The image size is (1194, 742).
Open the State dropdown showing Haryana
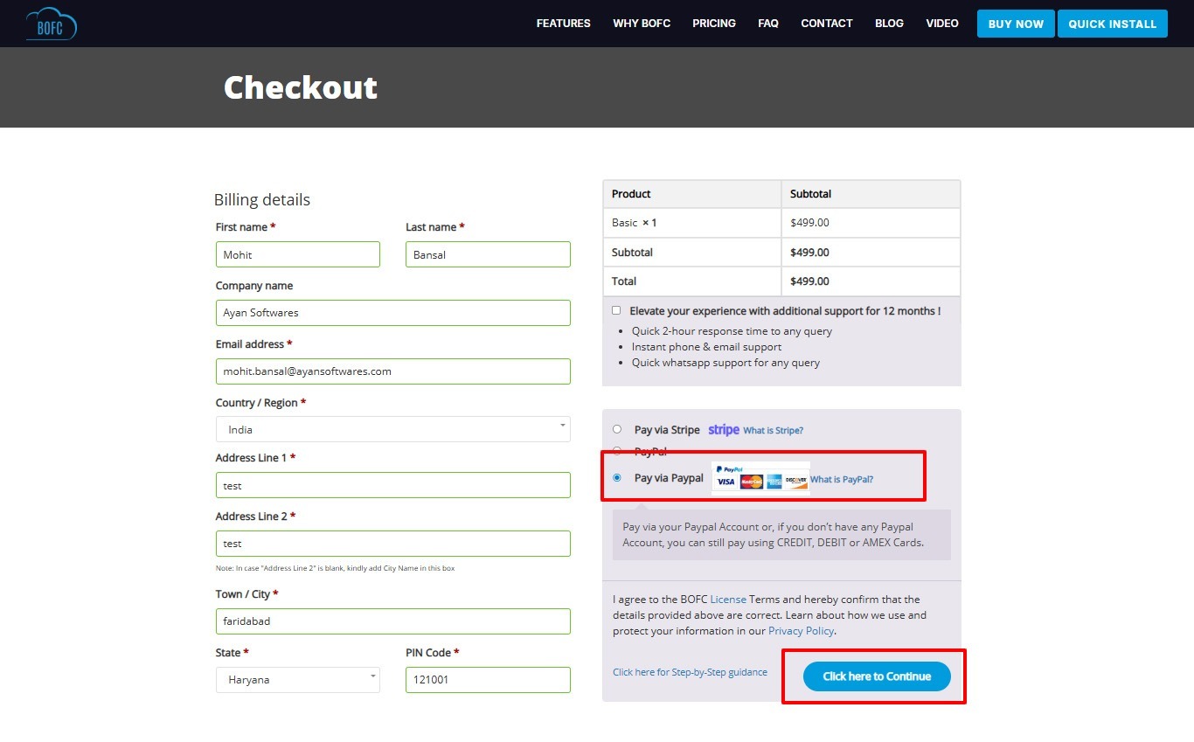[x=297, y=679]
